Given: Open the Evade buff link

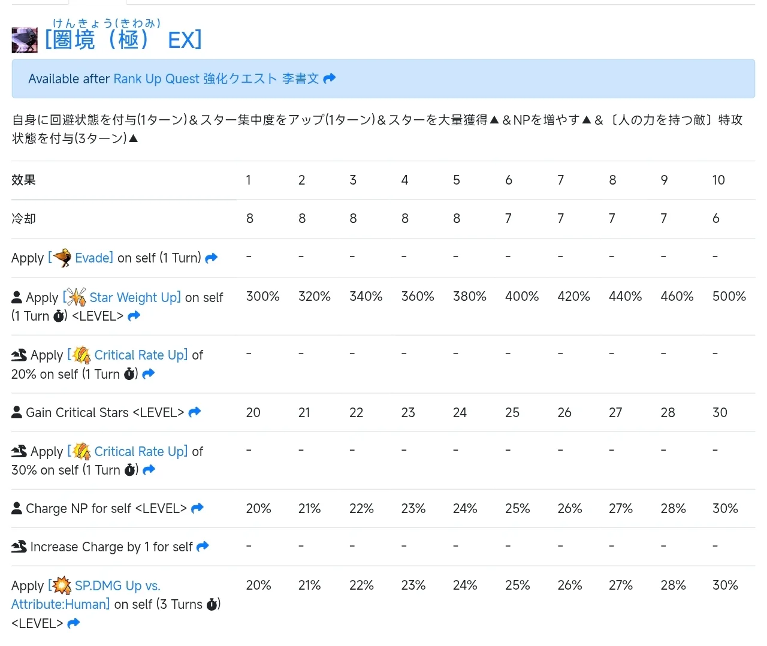Looking at the screenshot, I should click(x=93, y=258).
